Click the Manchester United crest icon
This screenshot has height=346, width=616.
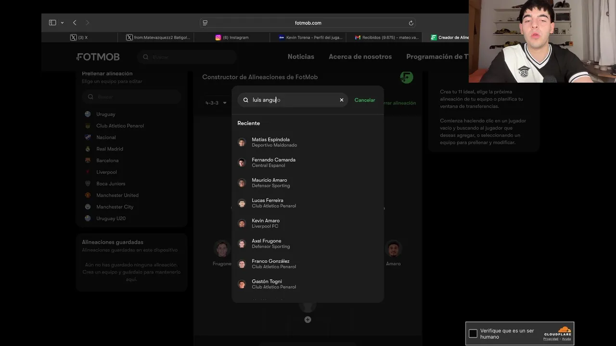click(x=88, y=195)
